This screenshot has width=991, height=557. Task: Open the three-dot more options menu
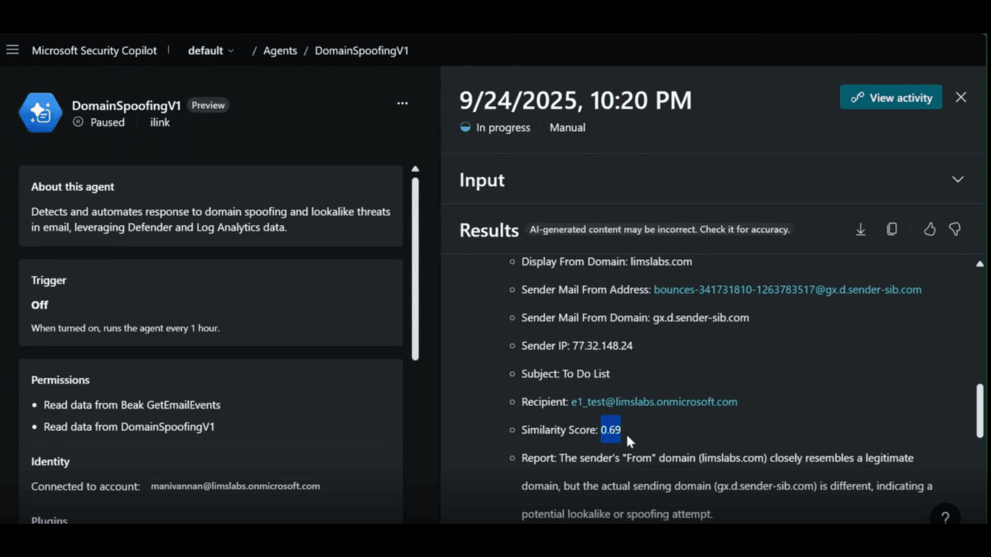pyautogui.click(x=402, y=104)
